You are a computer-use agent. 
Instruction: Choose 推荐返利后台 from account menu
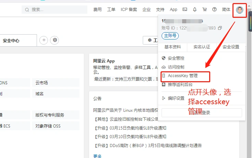point(180,84)
